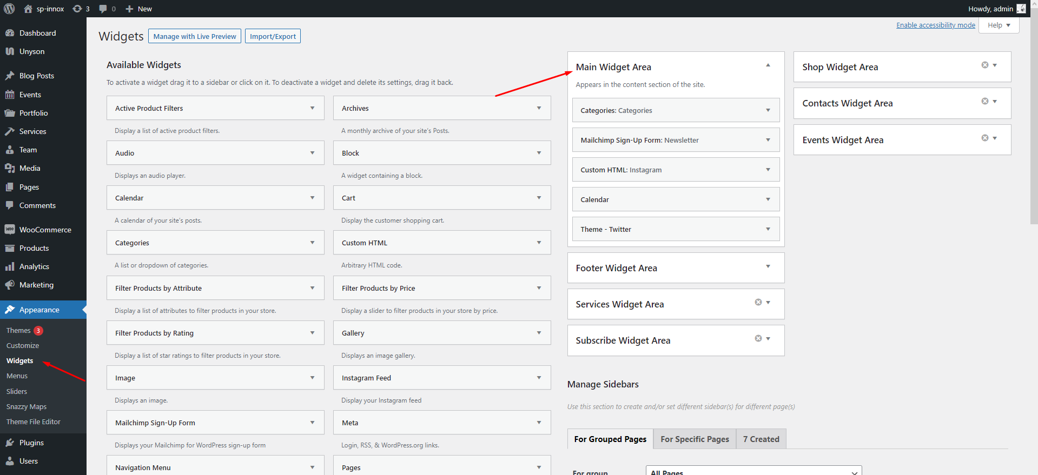
Task: Click the Appearance sidebar menu
Action: (x=43, y=310)
